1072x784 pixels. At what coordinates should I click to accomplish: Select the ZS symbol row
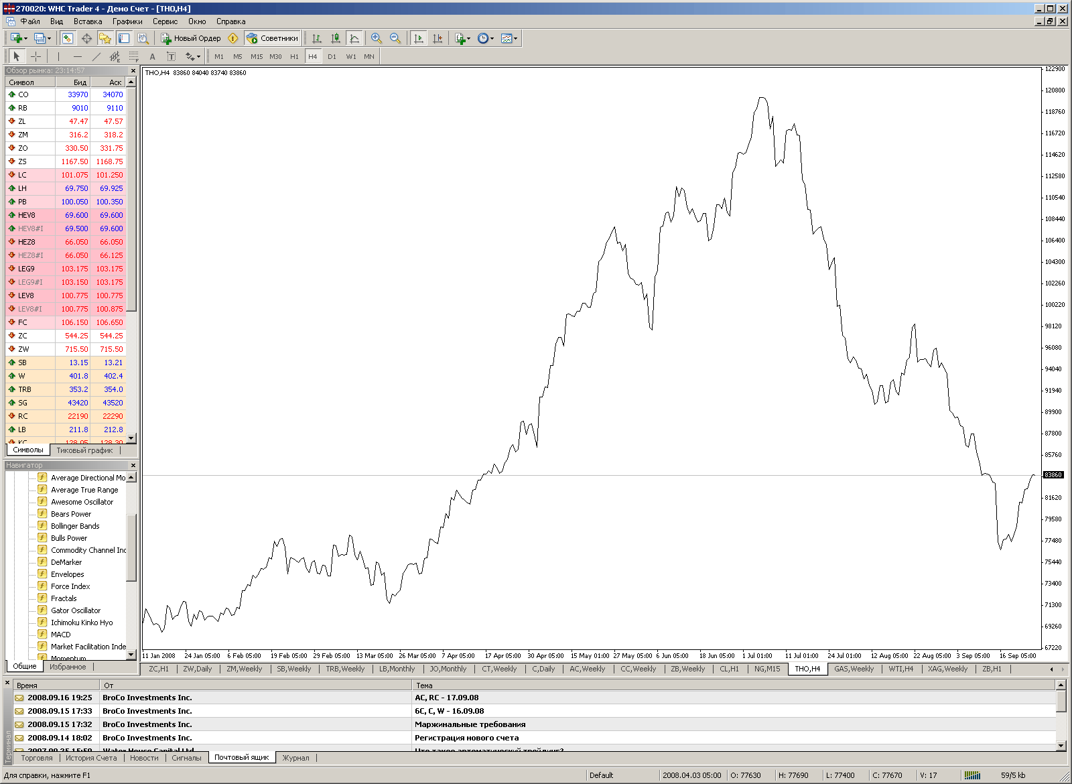[x=66, y=161]
